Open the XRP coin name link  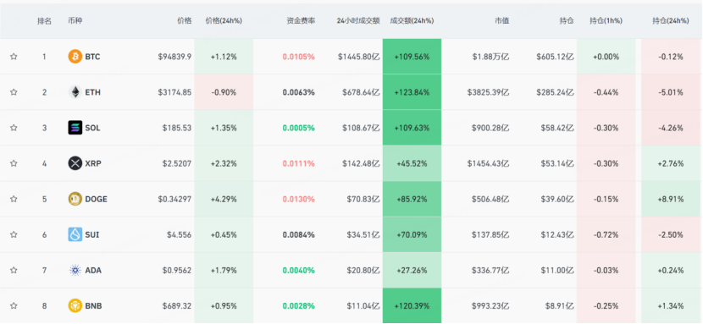point(93,163)
